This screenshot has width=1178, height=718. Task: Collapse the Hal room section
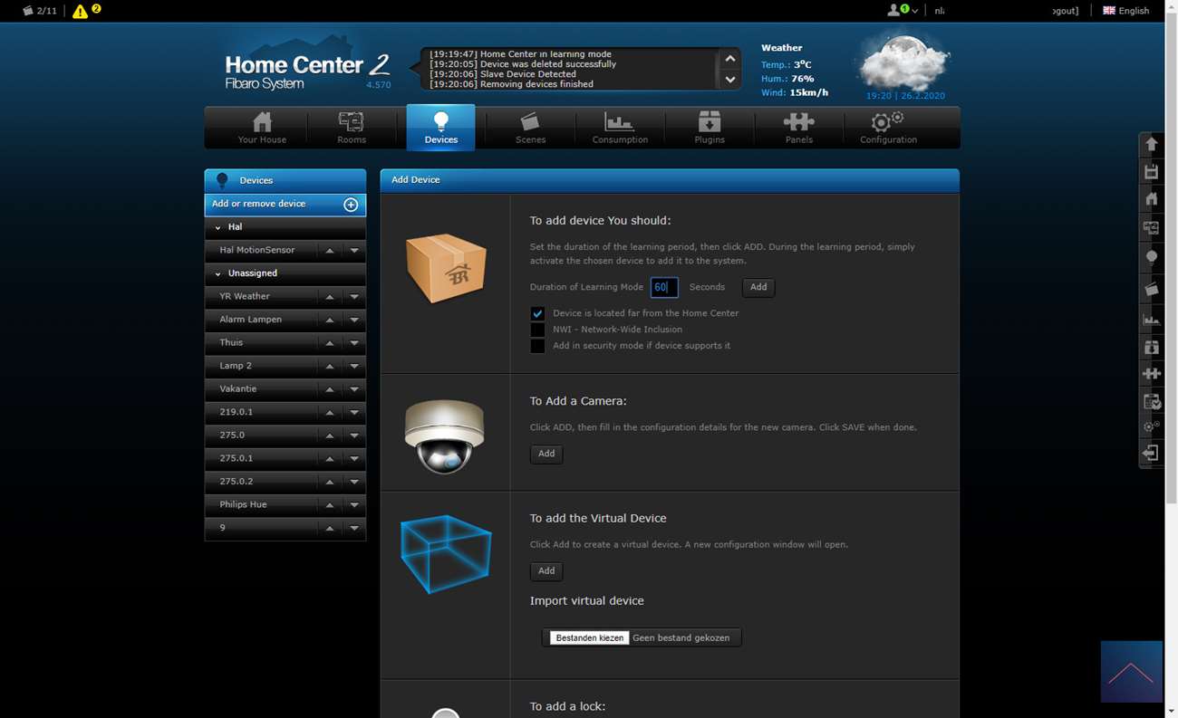[x=218, y=227]
